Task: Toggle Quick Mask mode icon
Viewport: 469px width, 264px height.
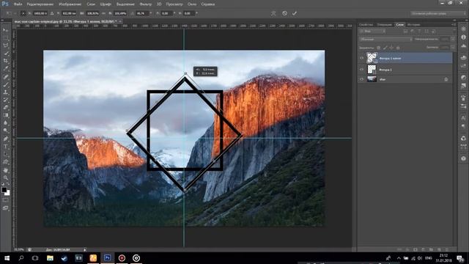Action: [x=5, y=200]
